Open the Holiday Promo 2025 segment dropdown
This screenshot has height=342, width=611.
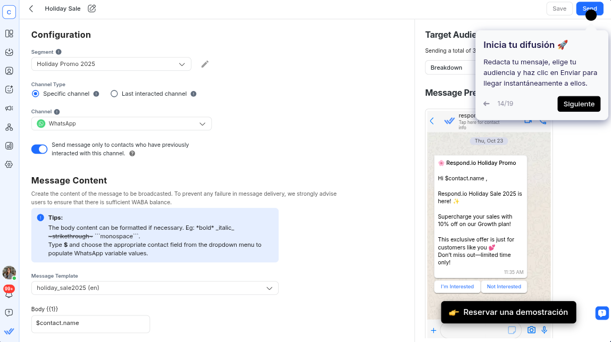click(x=111, y=64)
